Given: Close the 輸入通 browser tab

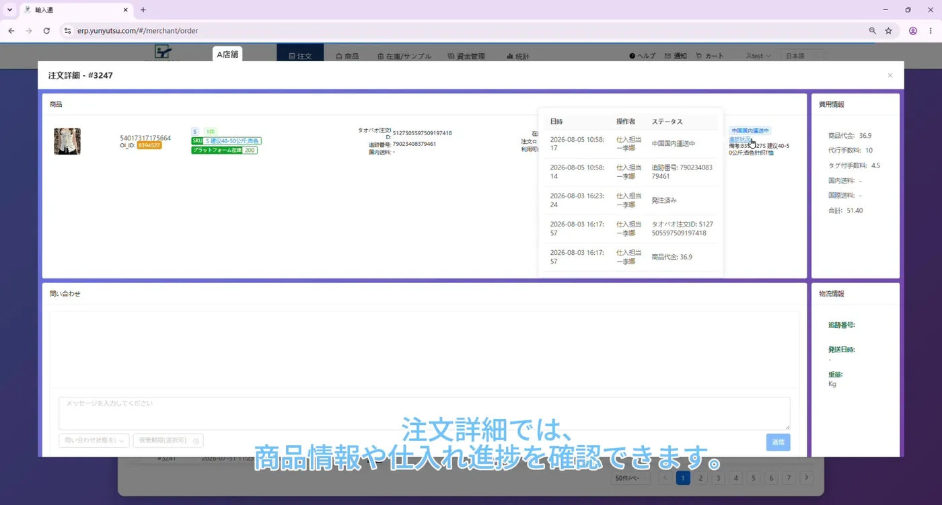Looking at the screenshot, I should point(125,10).
